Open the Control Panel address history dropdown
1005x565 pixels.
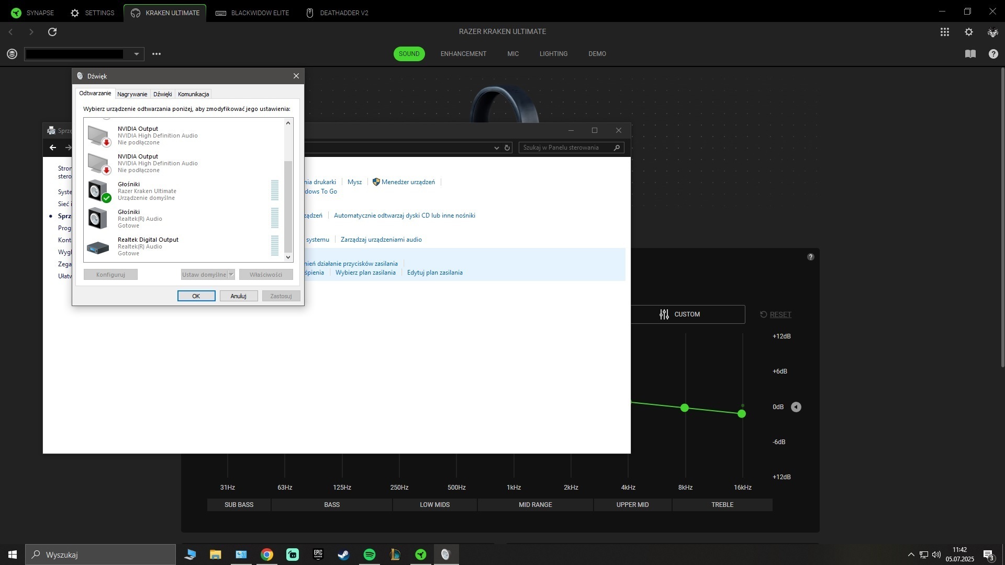click(x=497, y=148)
